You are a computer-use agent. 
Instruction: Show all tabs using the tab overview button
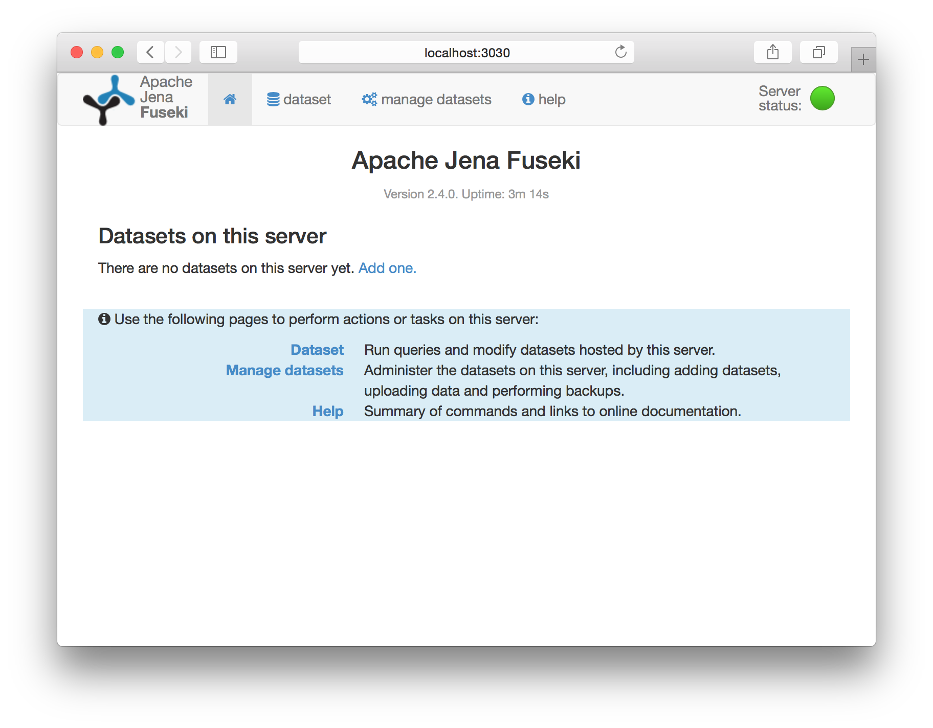[818, 52]
